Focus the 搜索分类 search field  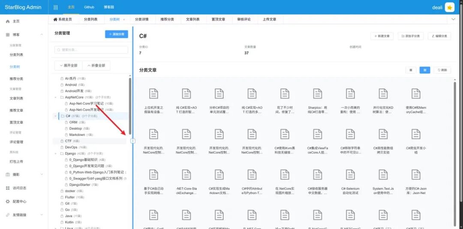91,50
